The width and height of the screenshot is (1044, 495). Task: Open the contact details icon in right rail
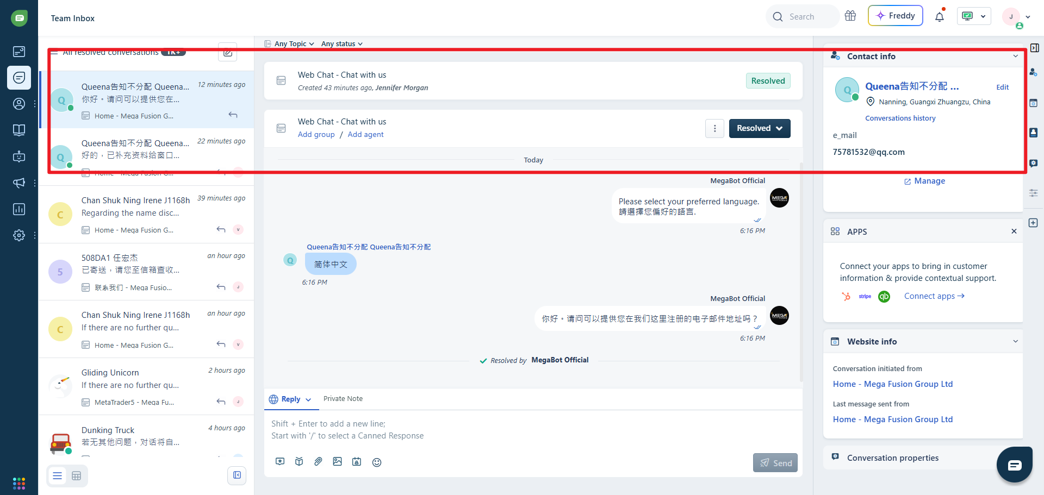(1034, 72)
